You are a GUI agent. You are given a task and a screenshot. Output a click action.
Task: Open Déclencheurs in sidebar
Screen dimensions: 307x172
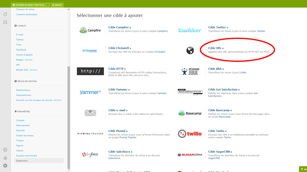coord(23,90)
